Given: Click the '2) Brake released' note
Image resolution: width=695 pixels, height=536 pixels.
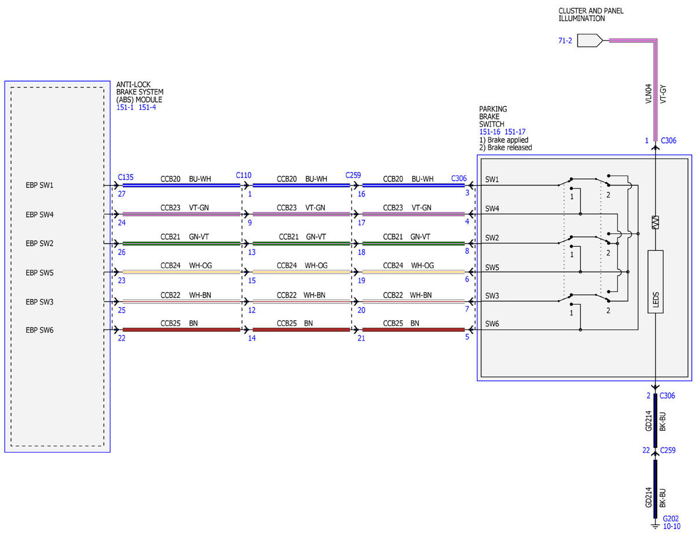Looking at the screenshot, I should tap(506, 147).
